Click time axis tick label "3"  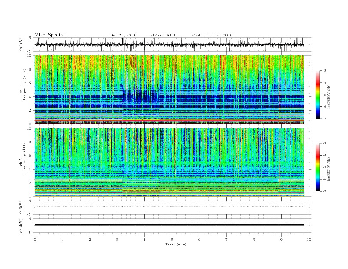pyautogui.click(x=117, y=240)
